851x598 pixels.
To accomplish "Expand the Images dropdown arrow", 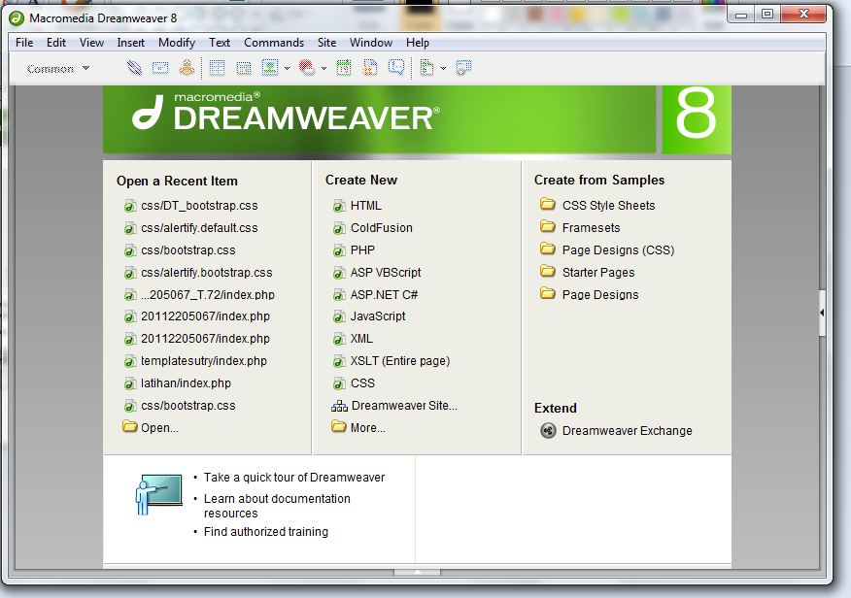I will coord(288,68).
